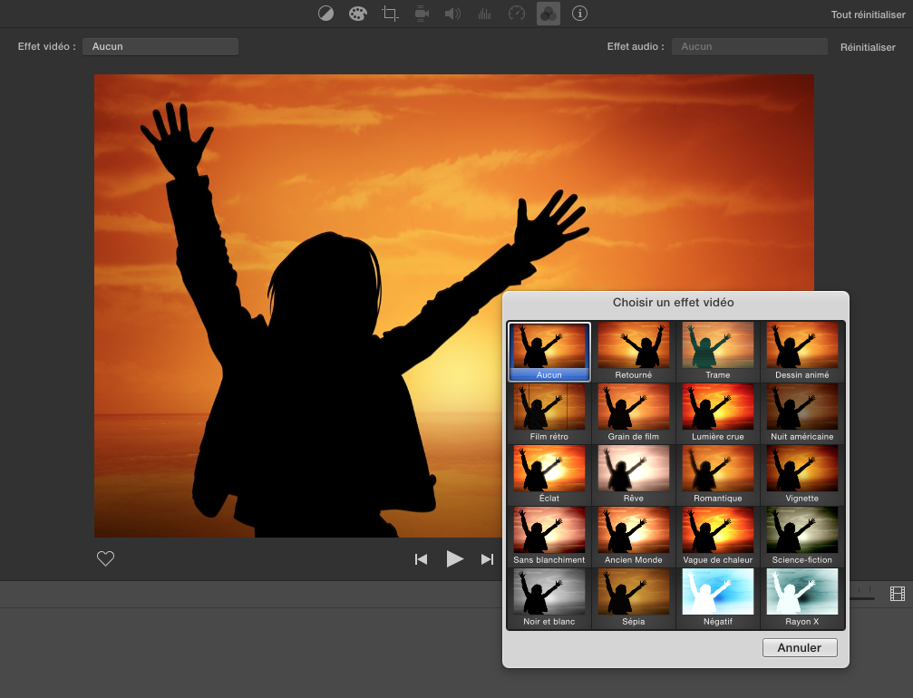Mark clip as favorite with heart
The height and width of the screenshot is (698, 913).
click(x=106, y=559)
